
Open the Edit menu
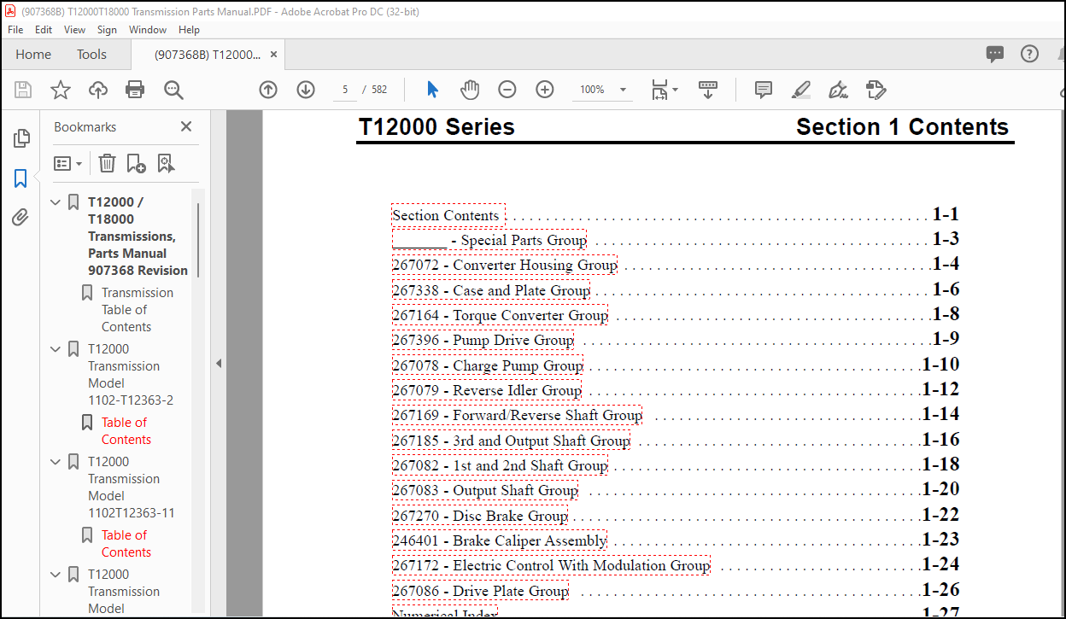(44, 29)
